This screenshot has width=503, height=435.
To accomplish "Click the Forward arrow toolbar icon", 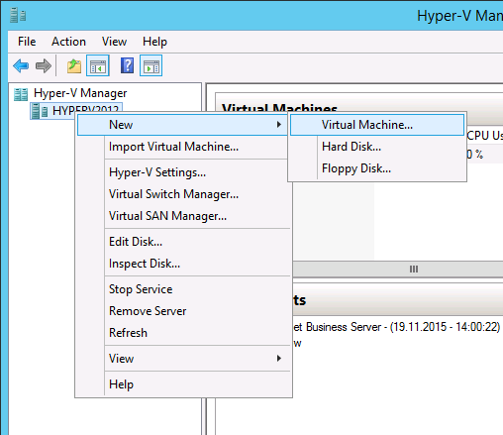I will pos(44,65).
